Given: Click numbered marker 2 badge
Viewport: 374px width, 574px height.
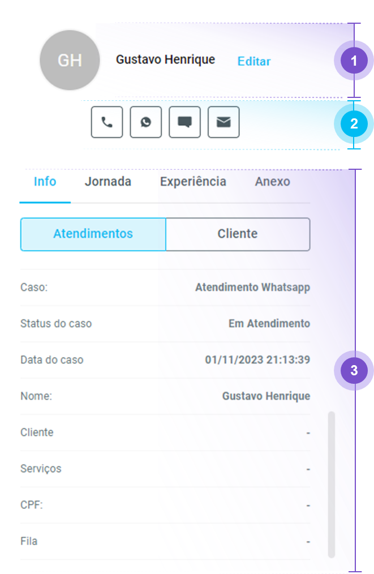Looking at the screenshot, I should pyautogui.click(x=354, y=123).
